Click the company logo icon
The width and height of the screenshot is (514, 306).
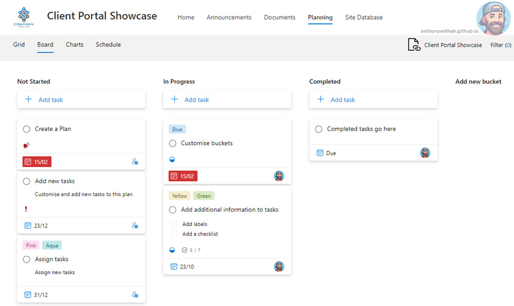(x=24, y=17)
